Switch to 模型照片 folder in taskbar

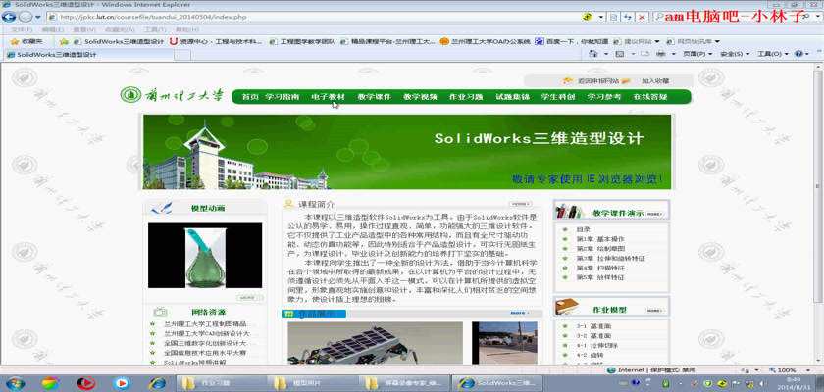click(311, 383)
